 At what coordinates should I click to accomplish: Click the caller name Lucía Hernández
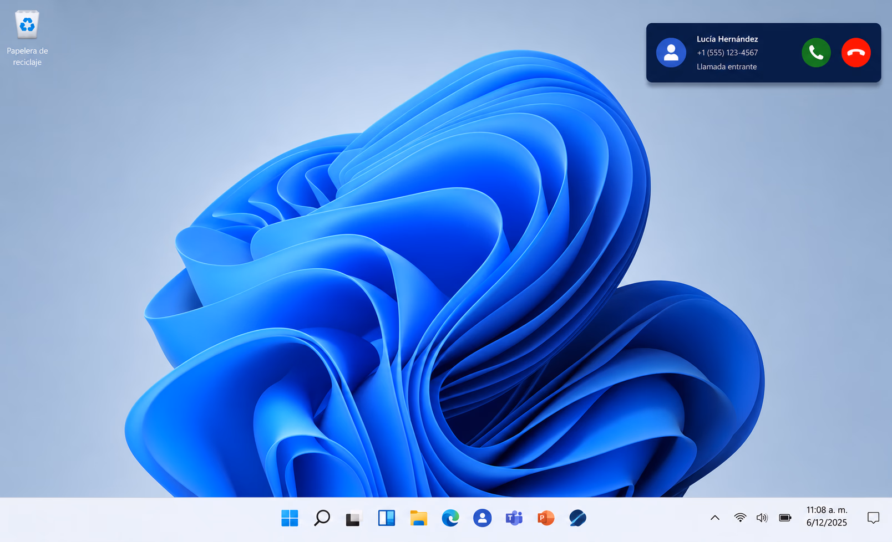click(x=727, y=39)
